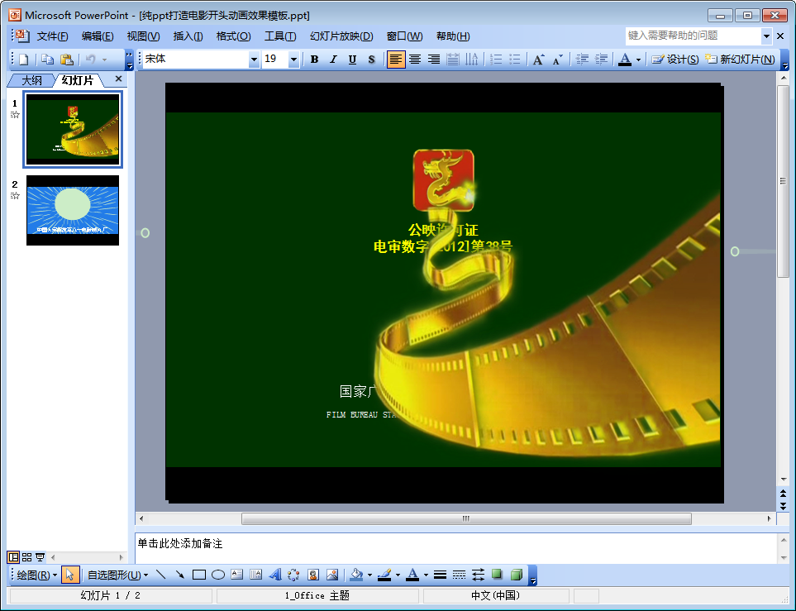This screenshot has width=796, height=611.
Task: Open font size dropdown showing 19
Action: 293,60
